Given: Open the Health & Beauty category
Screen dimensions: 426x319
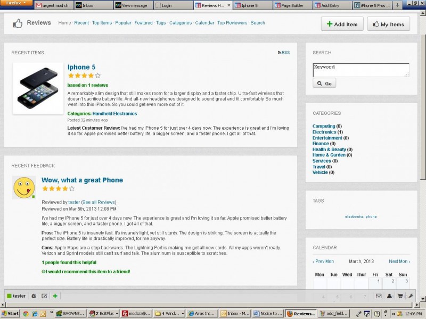Looking at the screenshot, I should coord(329,149).
